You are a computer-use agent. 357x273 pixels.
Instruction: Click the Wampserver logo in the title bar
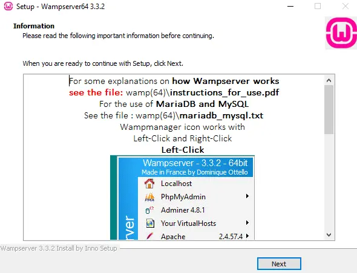coord(8,7)
